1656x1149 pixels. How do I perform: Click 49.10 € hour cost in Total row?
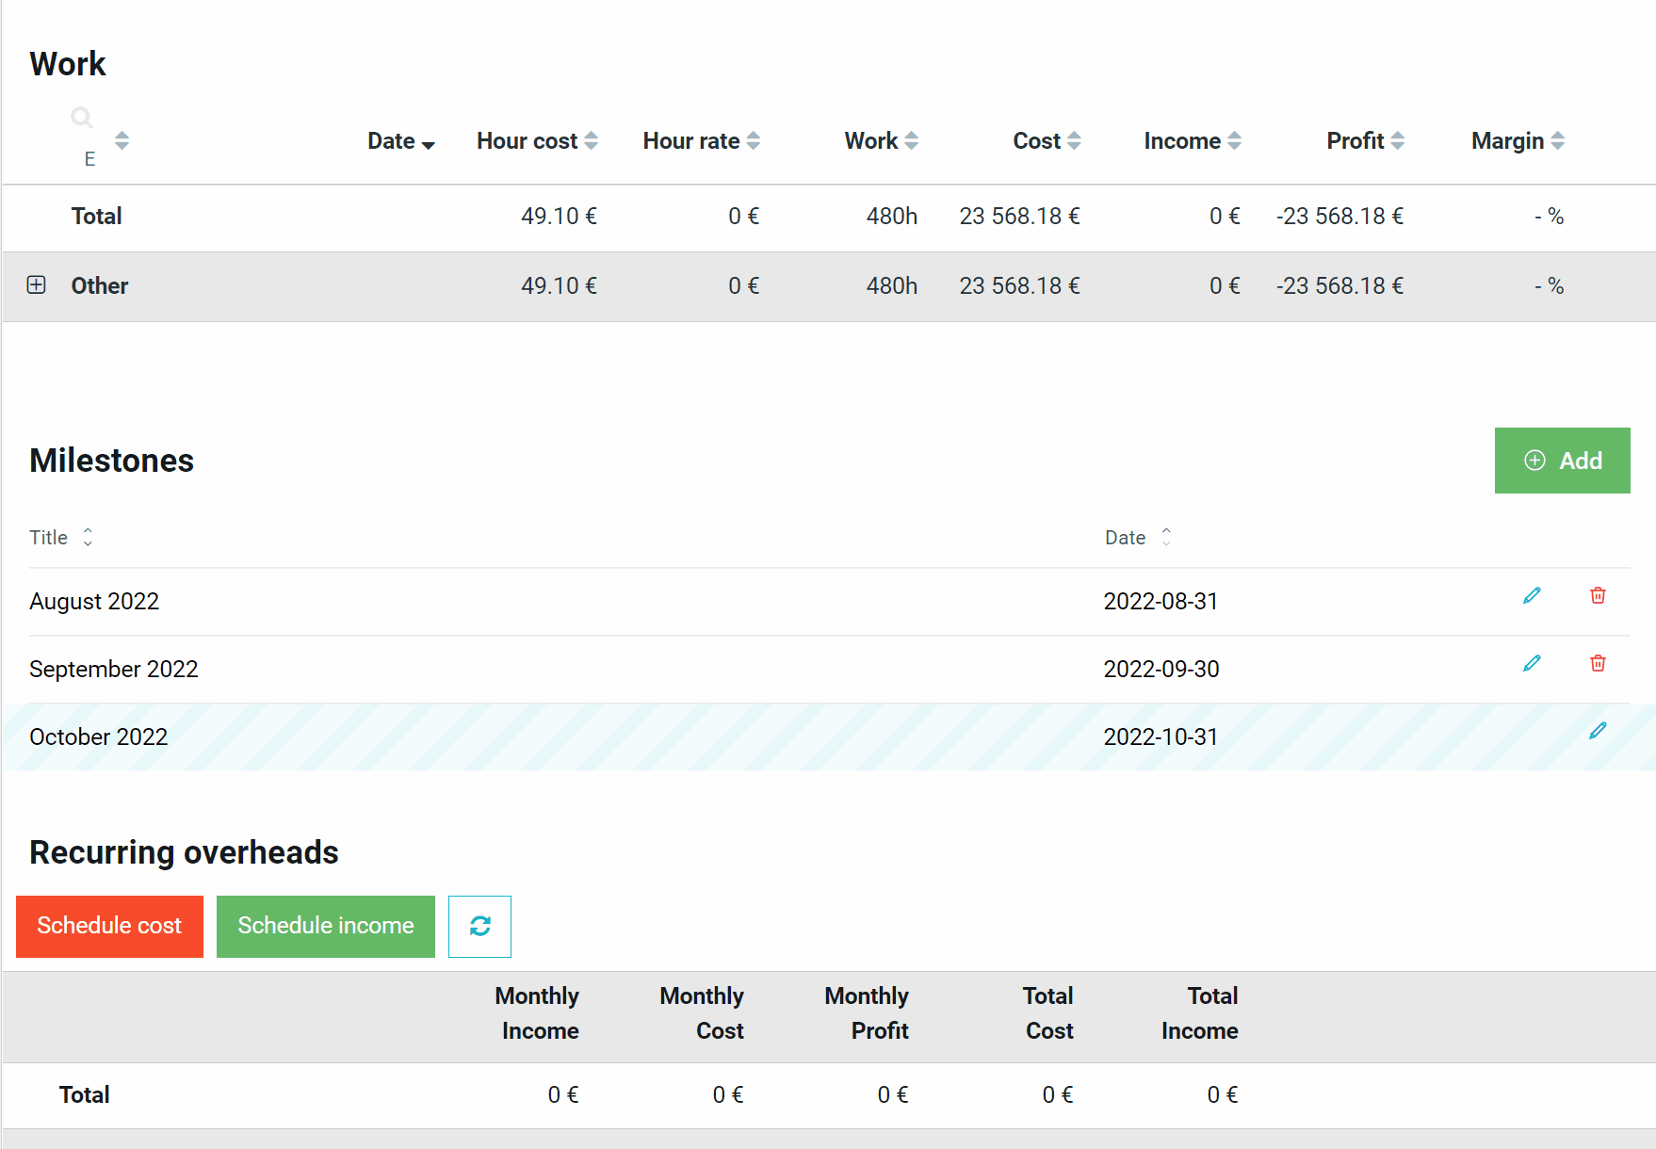[x=560, y=216]
